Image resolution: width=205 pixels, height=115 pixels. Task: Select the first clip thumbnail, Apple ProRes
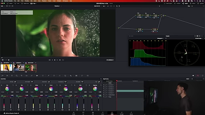6,67
